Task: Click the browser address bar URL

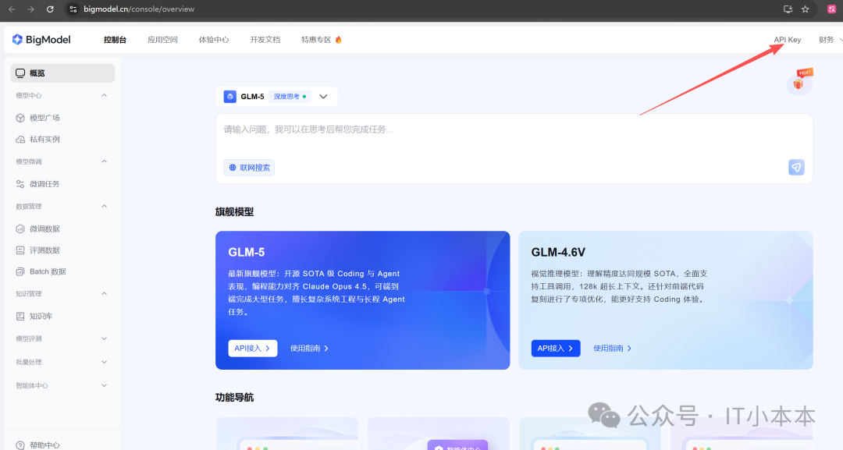Action: [x=139, y=9]
